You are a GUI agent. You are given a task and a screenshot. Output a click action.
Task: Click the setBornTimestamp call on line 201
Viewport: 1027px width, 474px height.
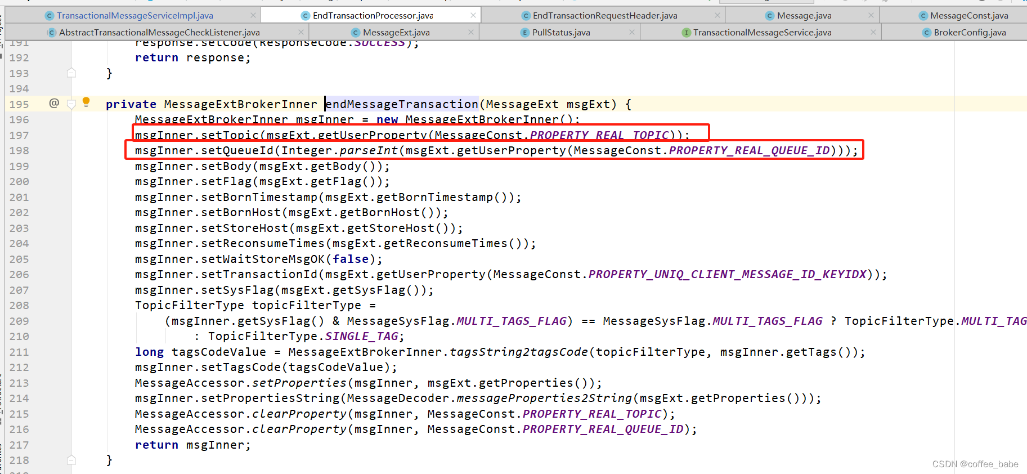[x=259, y=197]
